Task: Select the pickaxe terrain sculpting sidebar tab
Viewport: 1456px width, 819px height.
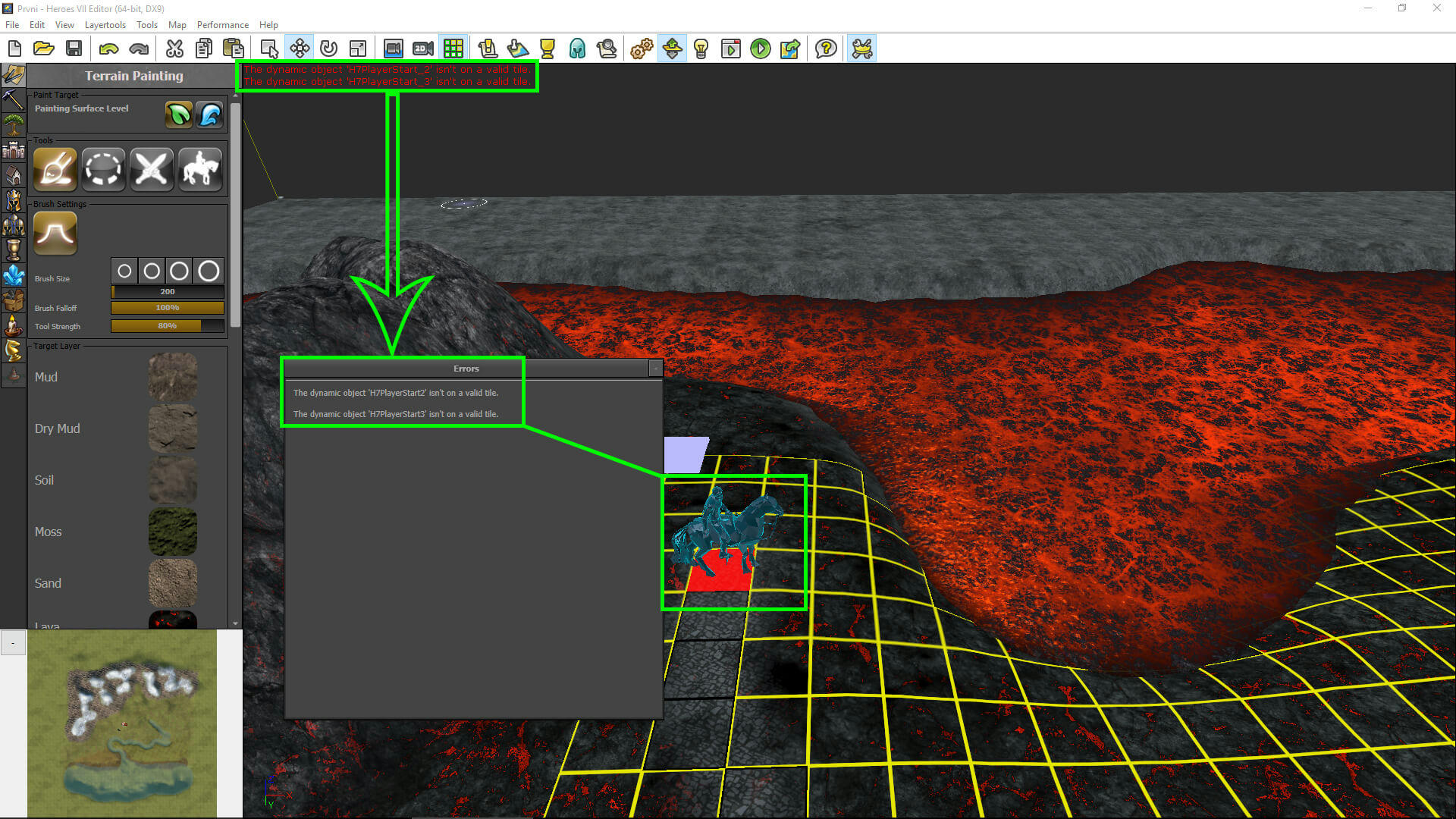Action: [13, 99]
